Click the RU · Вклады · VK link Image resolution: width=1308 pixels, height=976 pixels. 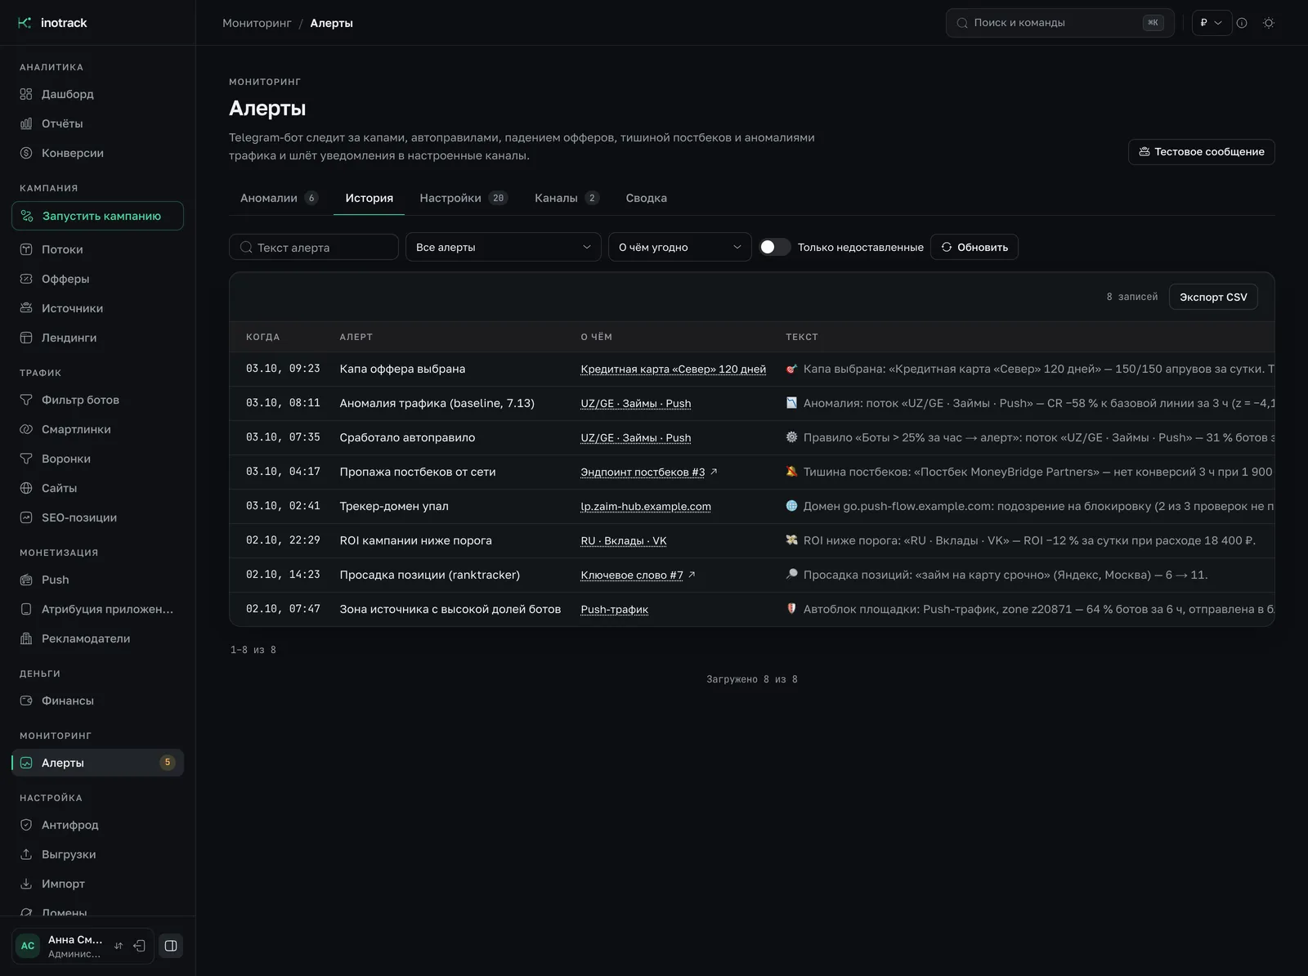pos(624,540)
